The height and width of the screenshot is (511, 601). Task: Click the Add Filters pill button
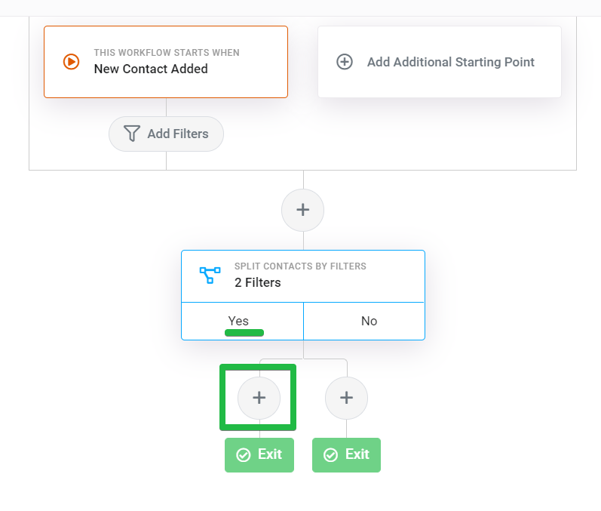tap(167, 134)
